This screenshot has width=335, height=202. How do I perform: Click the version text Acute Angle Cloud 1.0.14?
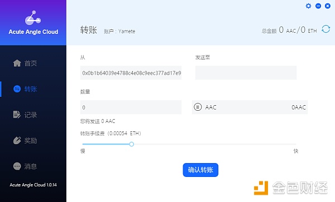tap(33, 185)
